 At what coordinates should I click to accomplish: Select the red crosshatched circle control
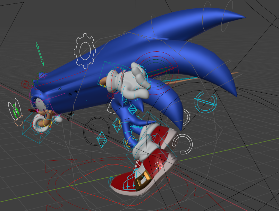click(x=25, y=84)
